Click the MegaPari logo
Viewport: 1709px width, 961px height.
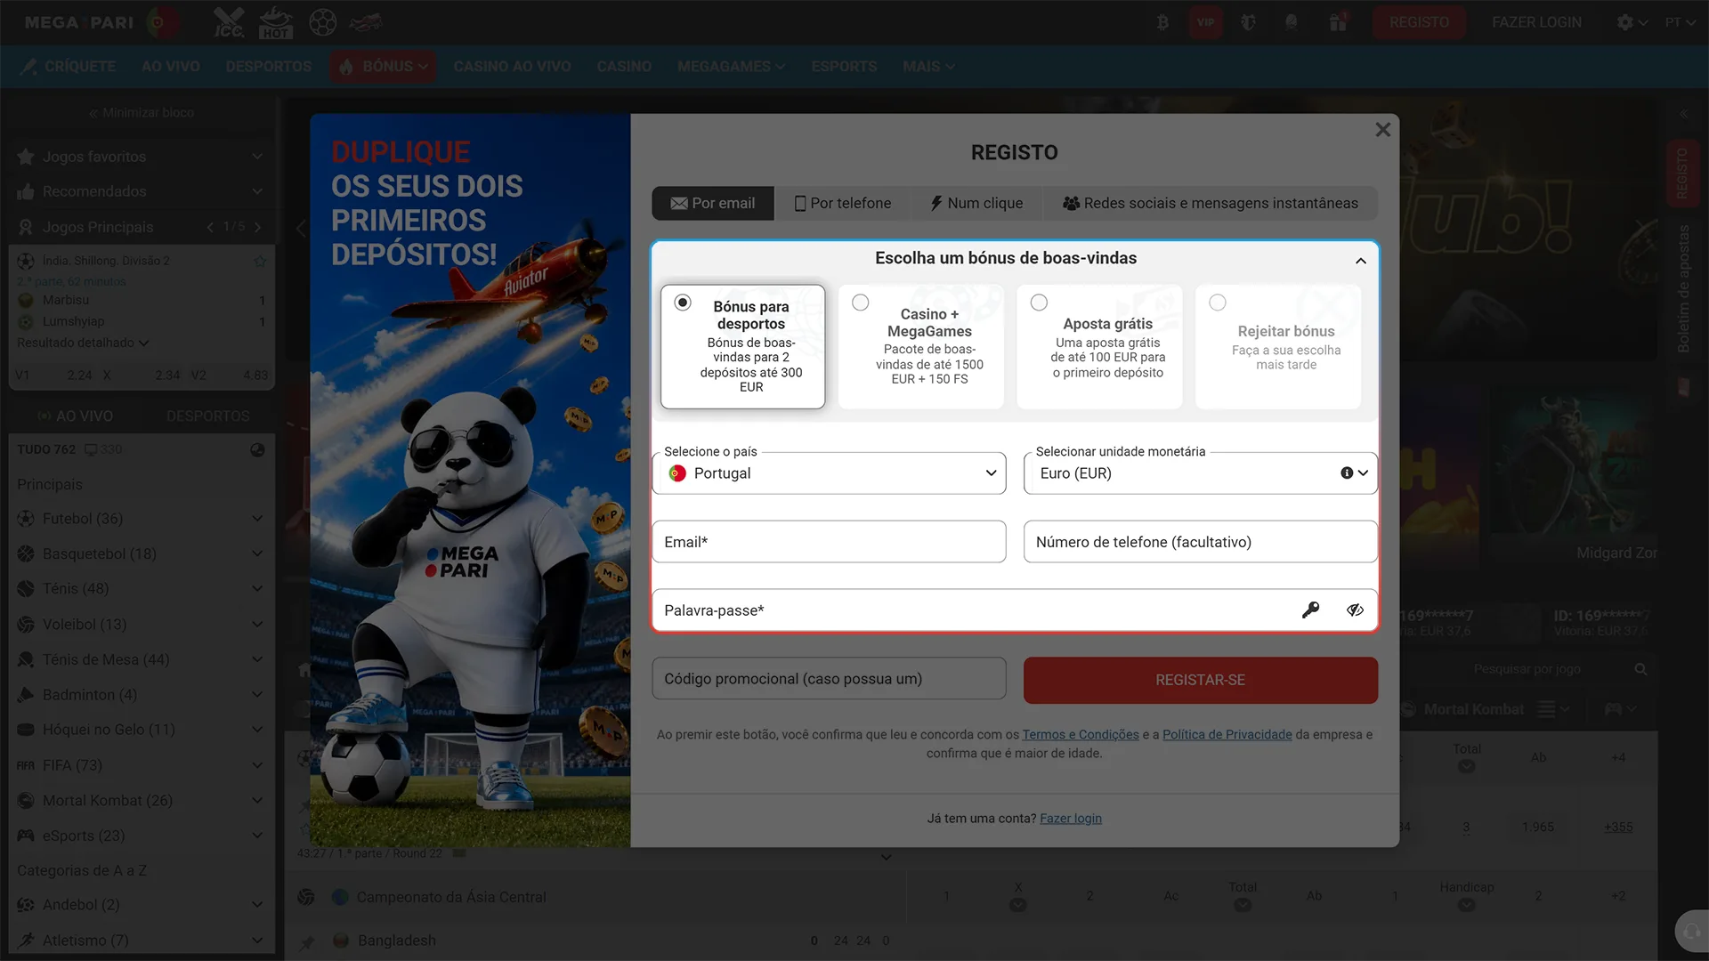(78, 22)
